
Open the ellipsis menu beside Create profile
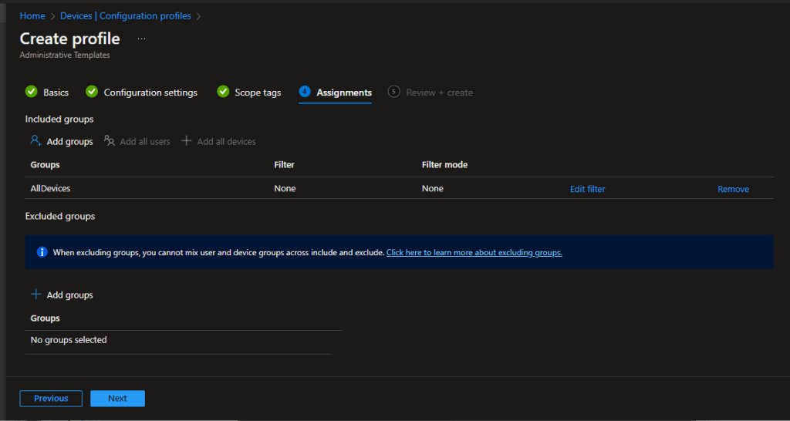pos(141,38)
